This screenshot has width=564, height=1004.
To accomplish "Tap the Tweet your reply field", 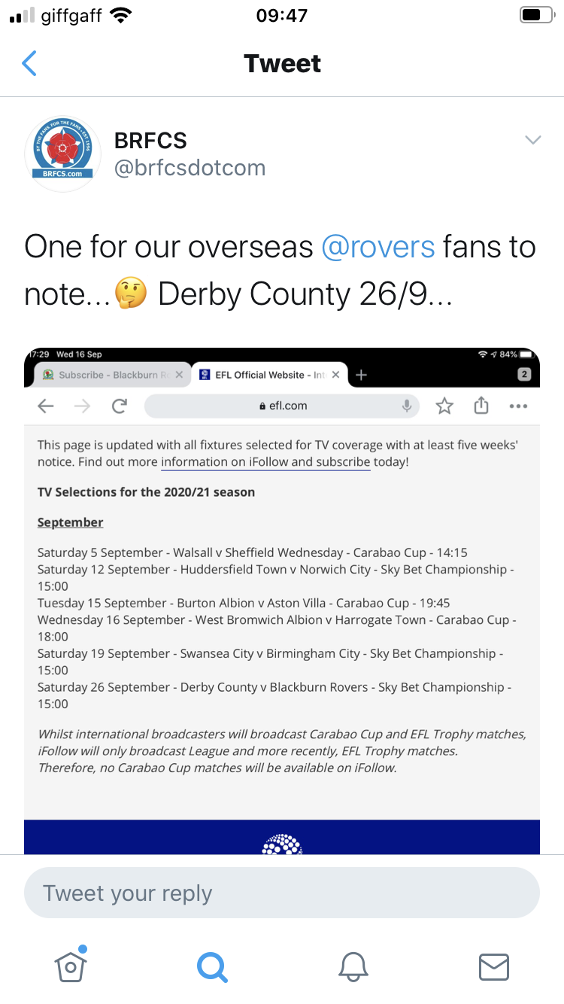I will [282, 893].
